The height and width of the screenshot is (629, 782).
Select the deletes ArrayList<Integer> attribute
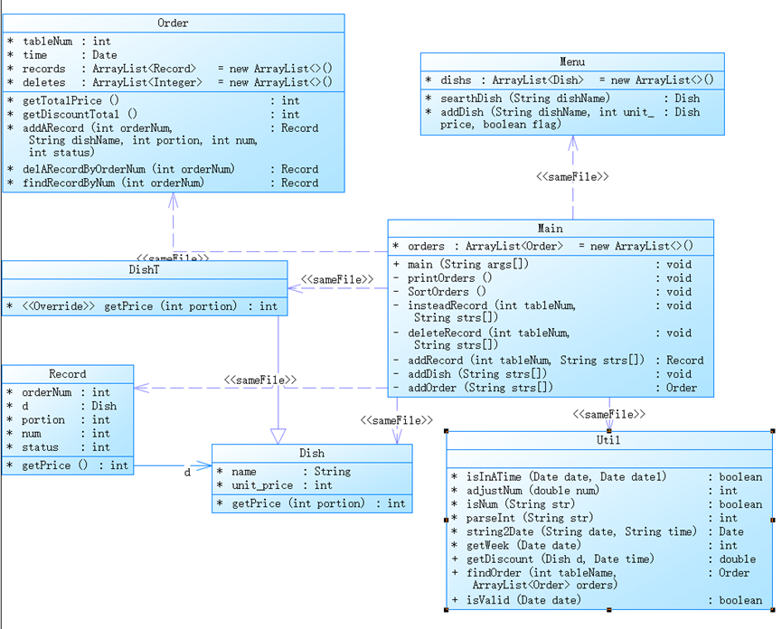(x=170, y=81)
